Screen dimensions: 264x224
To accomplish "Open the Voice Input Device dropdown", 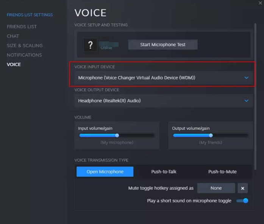I will (x=163, y=78).
